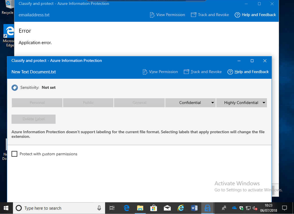
Task: Click the Cortana microphone icon
Action: pos(99,208)
